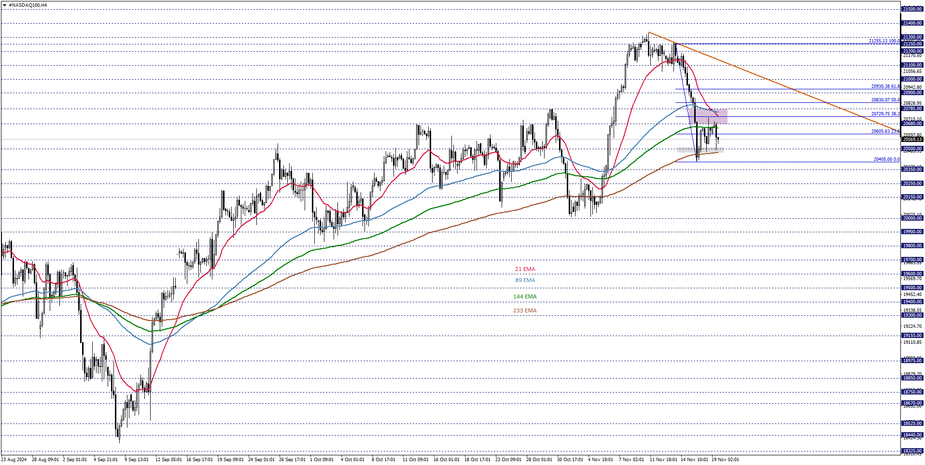
Task: Click the 16 Oct 01:01 time axis label
Action: [x=447, y=460]
